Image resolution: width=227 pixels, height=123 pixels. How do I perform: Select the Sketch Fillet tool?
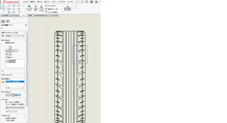[19, 12]
